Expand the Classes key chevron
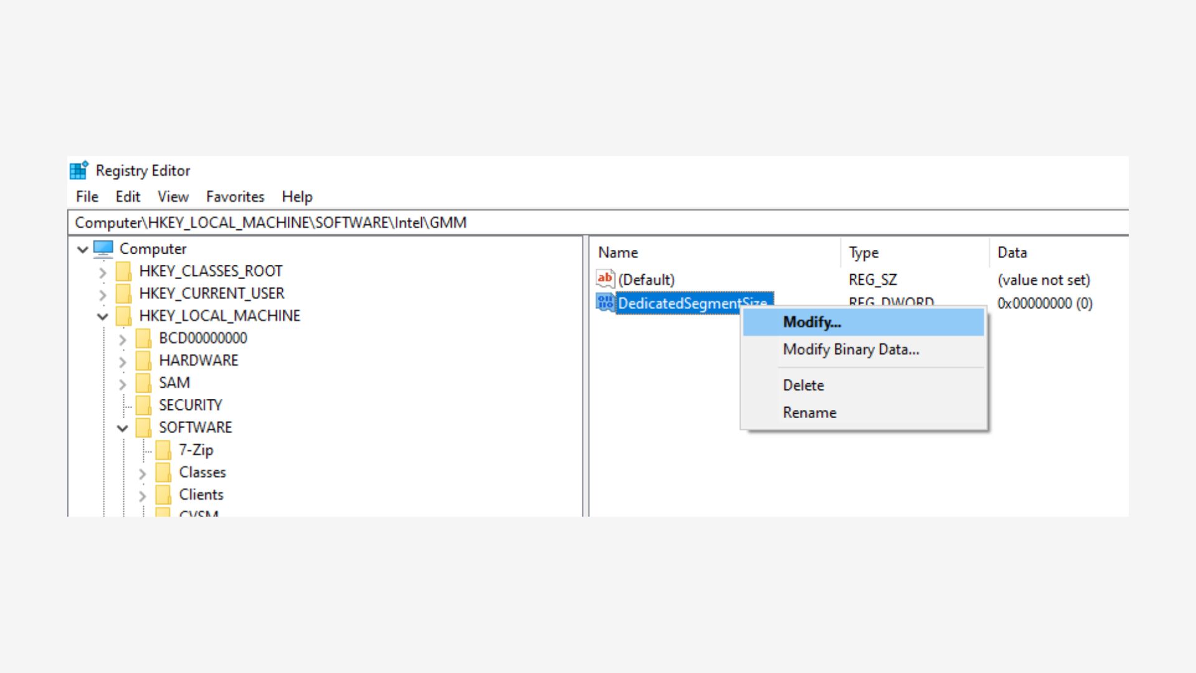This screenshot has height=673, width=1196. 143,473
